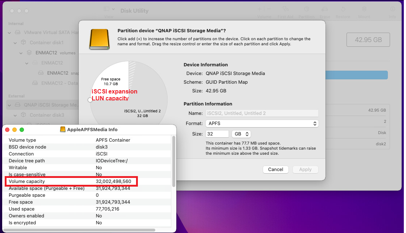Collapse the chevron above the ENMAC12 snapshot row
Screen dimensions: 406x233
pyautogui.click(x=27, y=63)
